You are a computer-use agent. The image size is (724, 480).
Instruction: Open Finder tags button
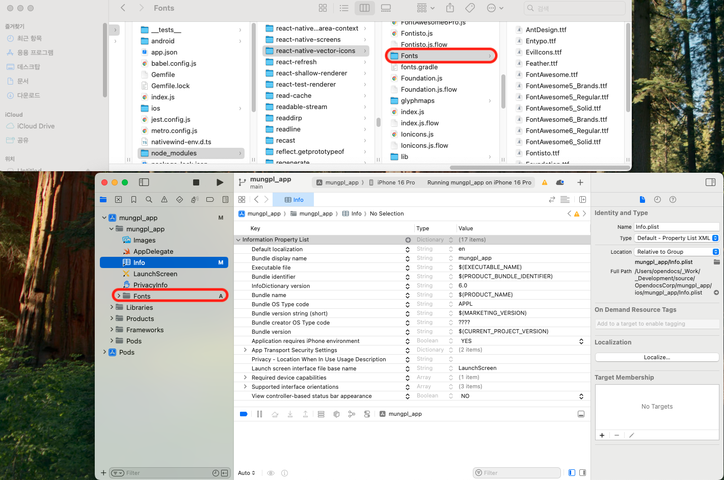click(x=470, y=8)
